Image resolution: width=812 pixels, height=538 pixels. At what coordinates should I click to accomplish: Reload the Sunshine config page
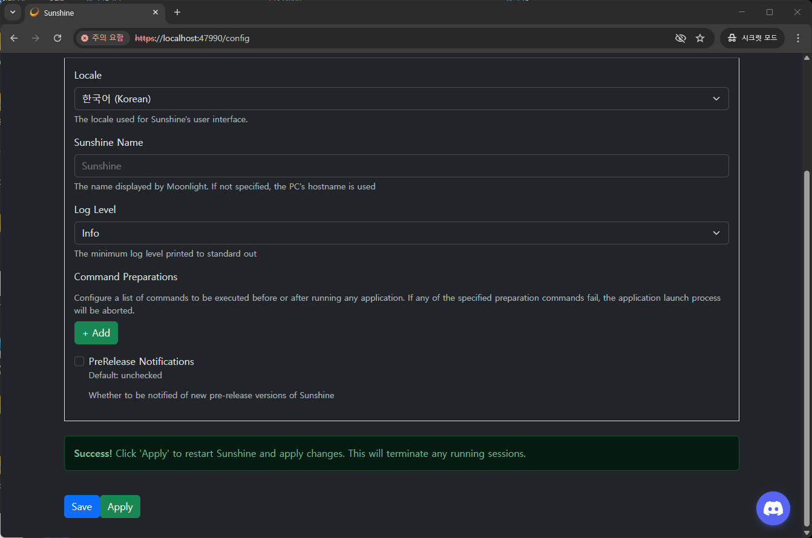57,38
